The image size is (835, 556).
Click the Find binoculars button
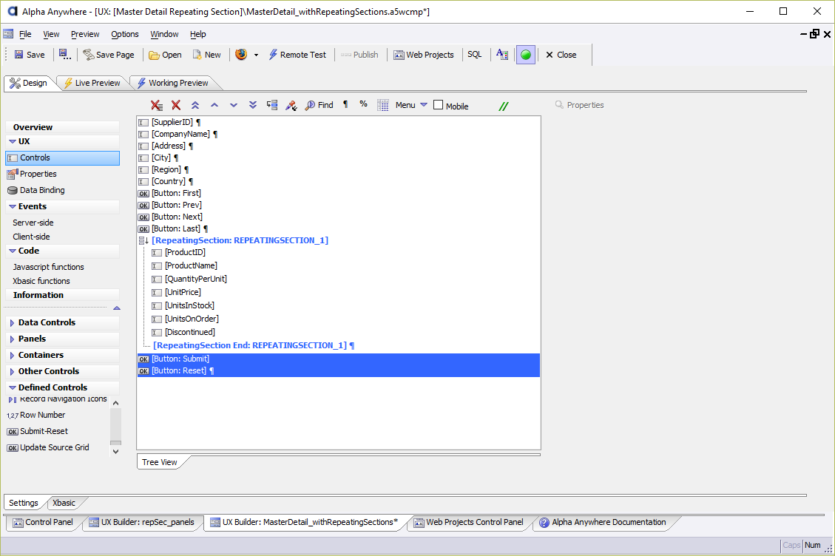pos(319,106)
